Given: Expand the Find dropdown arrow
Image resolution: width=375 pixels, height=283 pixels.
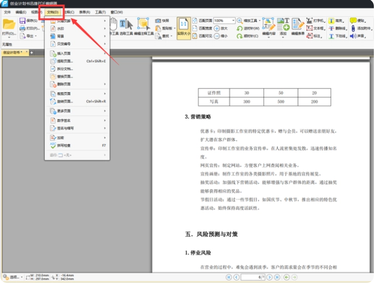Looking at the screenshot, I should tap(172, 36).
